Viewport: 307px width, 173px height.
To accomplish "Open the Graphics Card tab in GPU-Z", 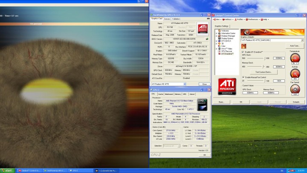I will click(157, 19).
